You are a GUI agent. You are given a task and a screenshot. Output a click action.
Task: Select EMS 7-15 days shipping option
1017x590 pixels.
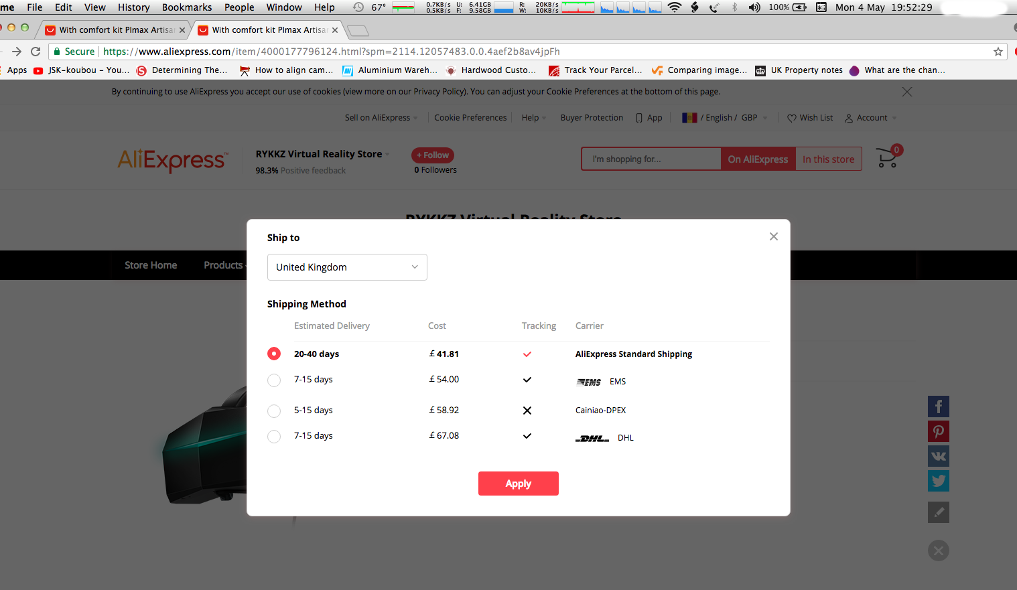click(274, 380)
